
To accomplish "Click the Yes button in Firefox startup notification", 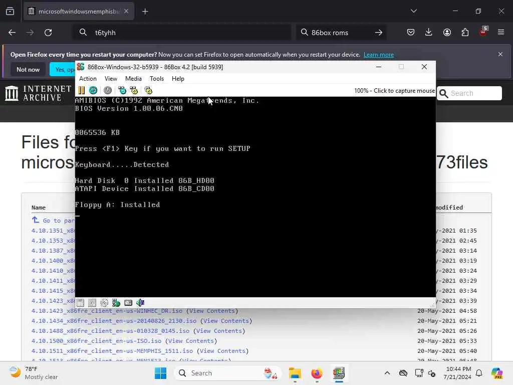I will pyautogui.click(x=63, y=69).
